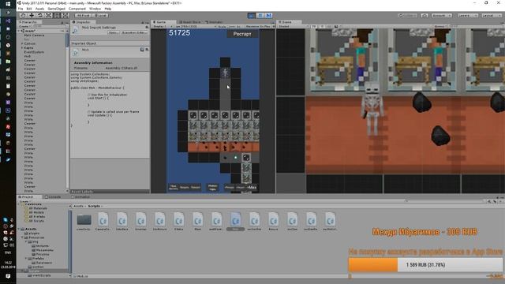Click the Pause button
Viewport: 505px width, 284px height.
(x=260, y=16)
